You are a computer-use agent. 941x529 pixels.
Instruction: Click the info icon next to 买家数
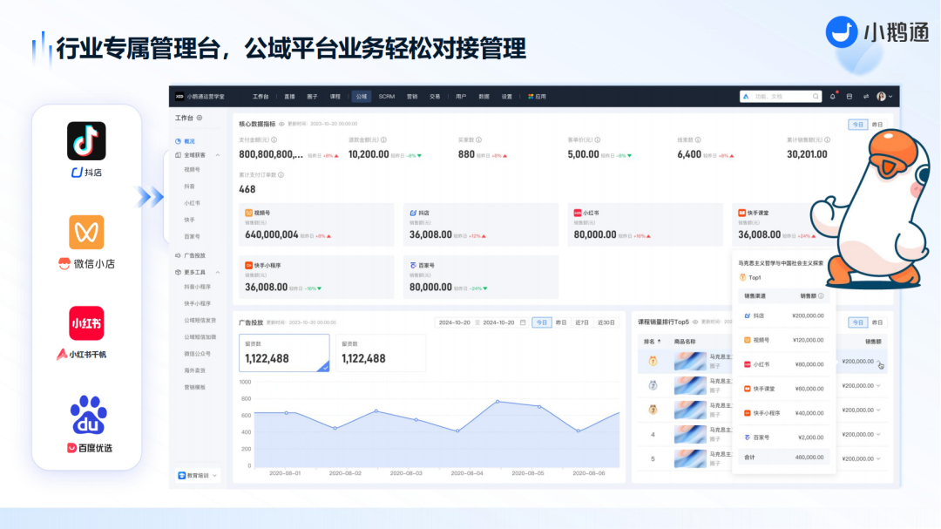(479, 140)
